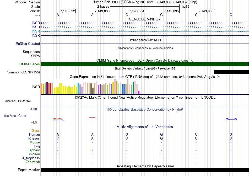Click the Window Position ruler label

pyautogui.click(x=27, y=2)
